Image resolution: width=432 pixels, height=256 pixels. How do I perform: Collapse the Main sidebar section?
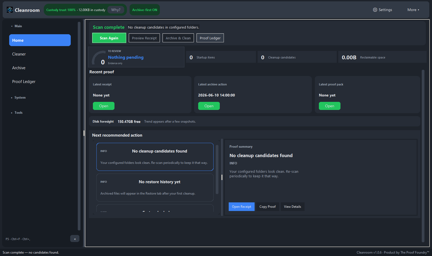[16, 26]
